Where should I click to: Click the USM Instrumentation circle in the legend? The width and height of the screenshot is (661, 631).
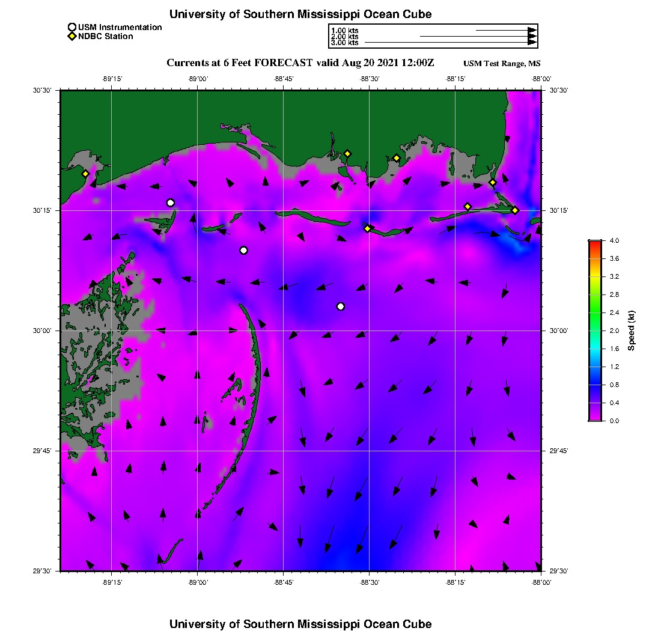click(72, 27)
